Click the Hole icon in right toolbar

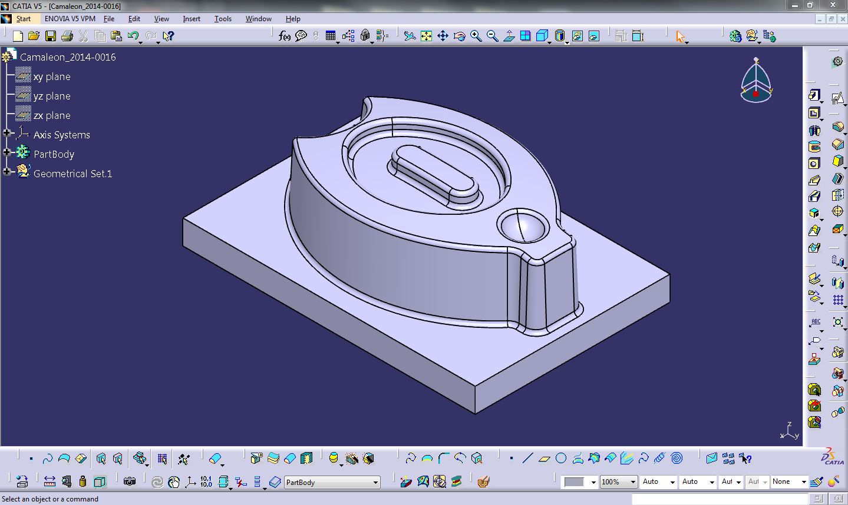pos(814,163)
